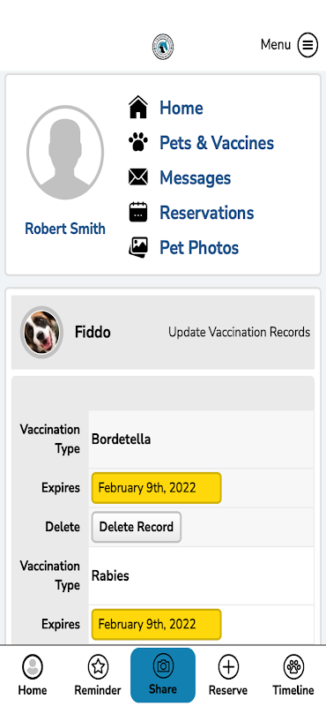The height and width of the screenshot is (706, 326).
Task: Open the Reserve plus tab
Action: click(228, 675)
